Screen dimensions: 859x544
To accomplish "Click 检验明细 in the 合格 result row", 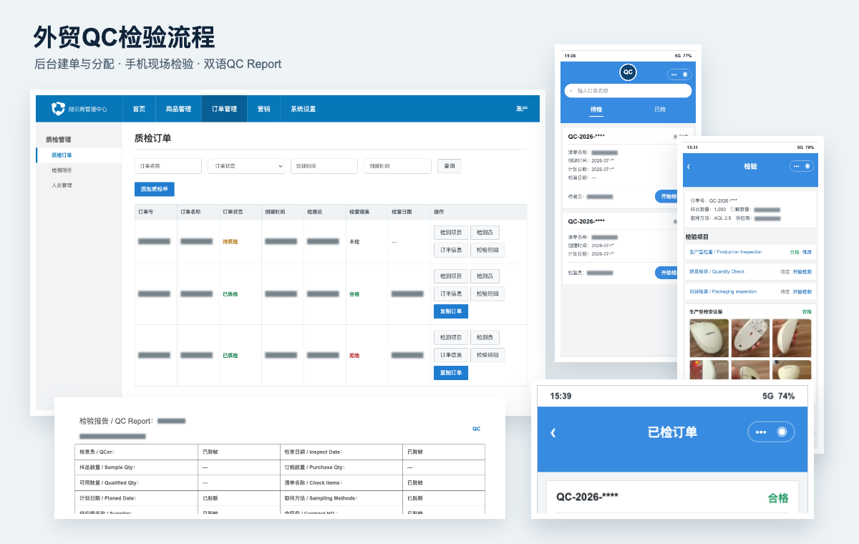I will [487, 293].
